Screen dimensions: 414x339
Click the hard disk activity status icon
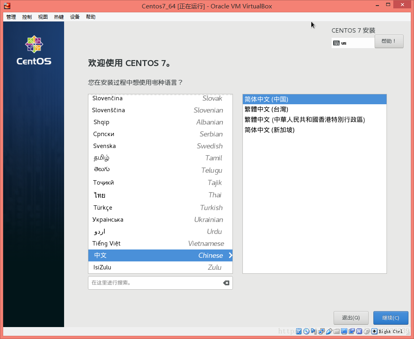299,331
